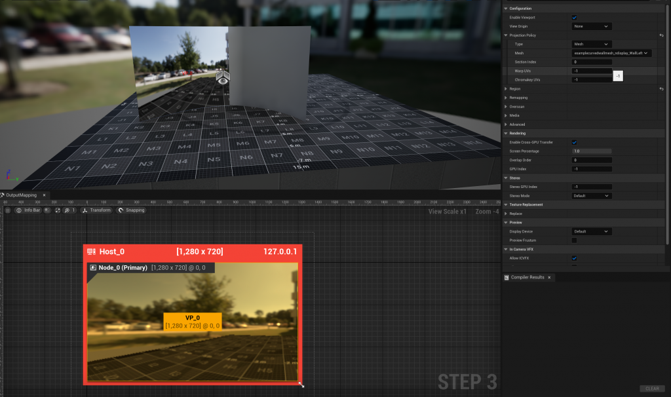Click the View Scale x1 text
The image size is (671, 397).
(447, 212)
